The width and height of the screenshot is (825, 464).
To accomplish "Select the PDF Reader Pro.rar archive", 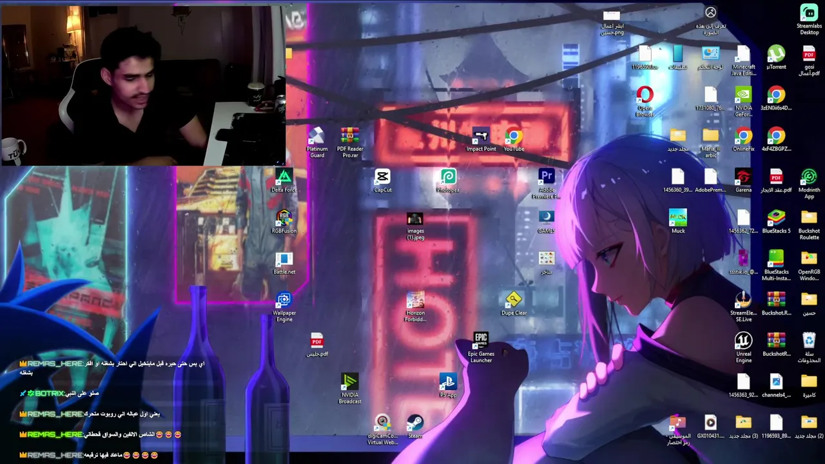I will pos(350,143).
